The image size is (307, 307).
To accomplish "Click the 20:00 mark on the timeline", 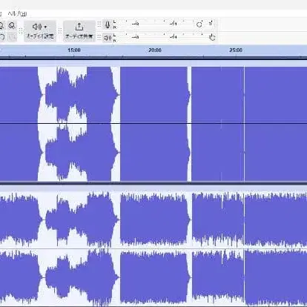I will coord(155,50).
